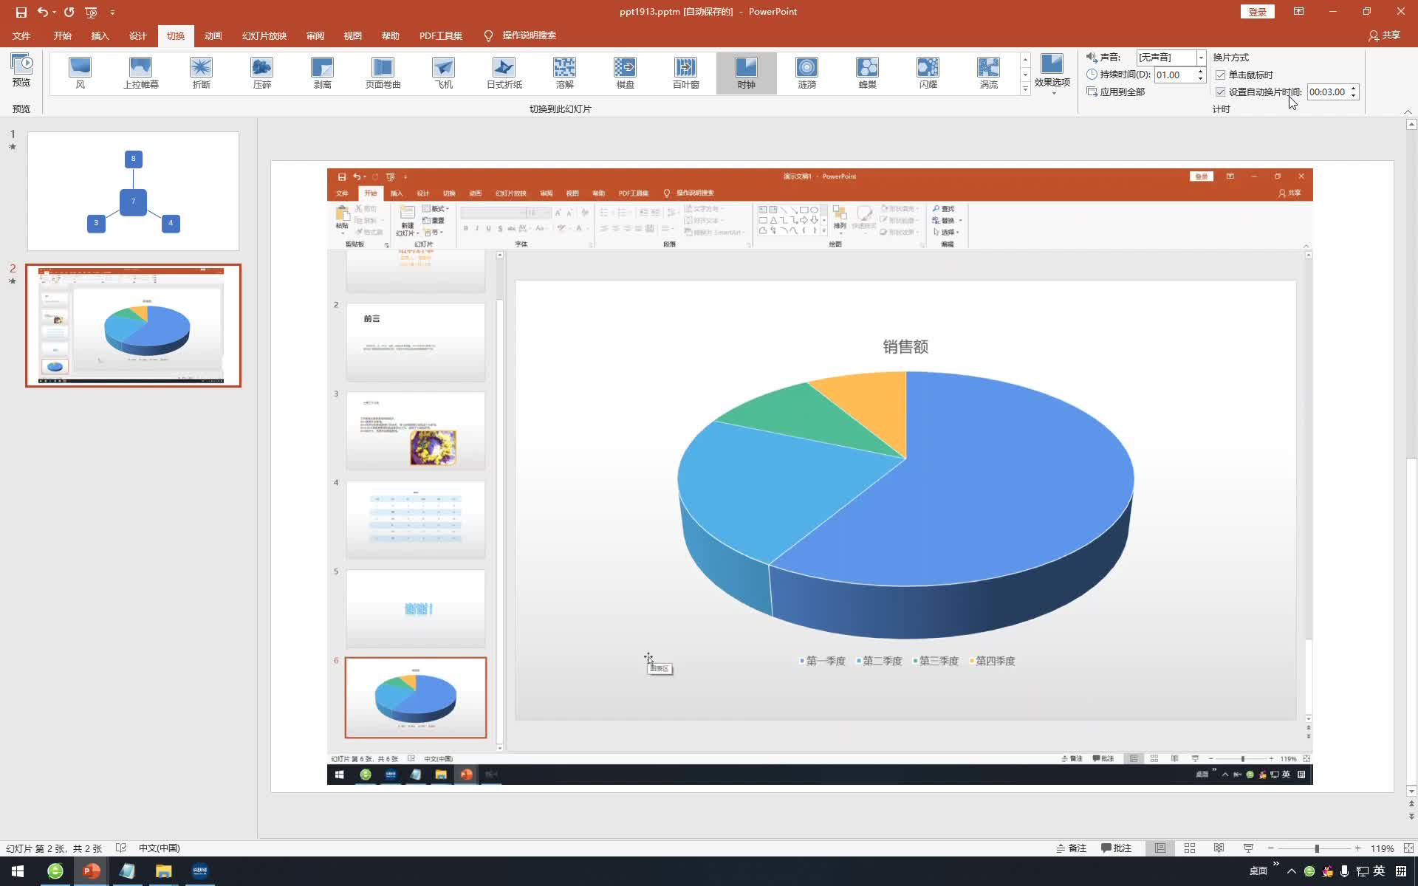Select the 闪耀 transition
The width and height of the screenshot is (1418, 886).
coord(928,73)
